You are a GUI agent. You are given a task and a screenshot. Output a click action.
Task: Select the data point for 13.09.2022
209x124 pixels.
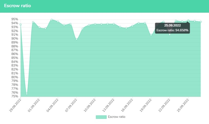114,24
